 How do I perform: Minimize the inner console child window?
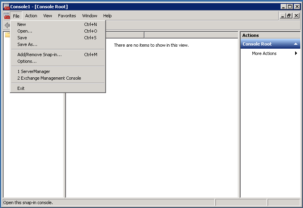click(x=283, y=16)
